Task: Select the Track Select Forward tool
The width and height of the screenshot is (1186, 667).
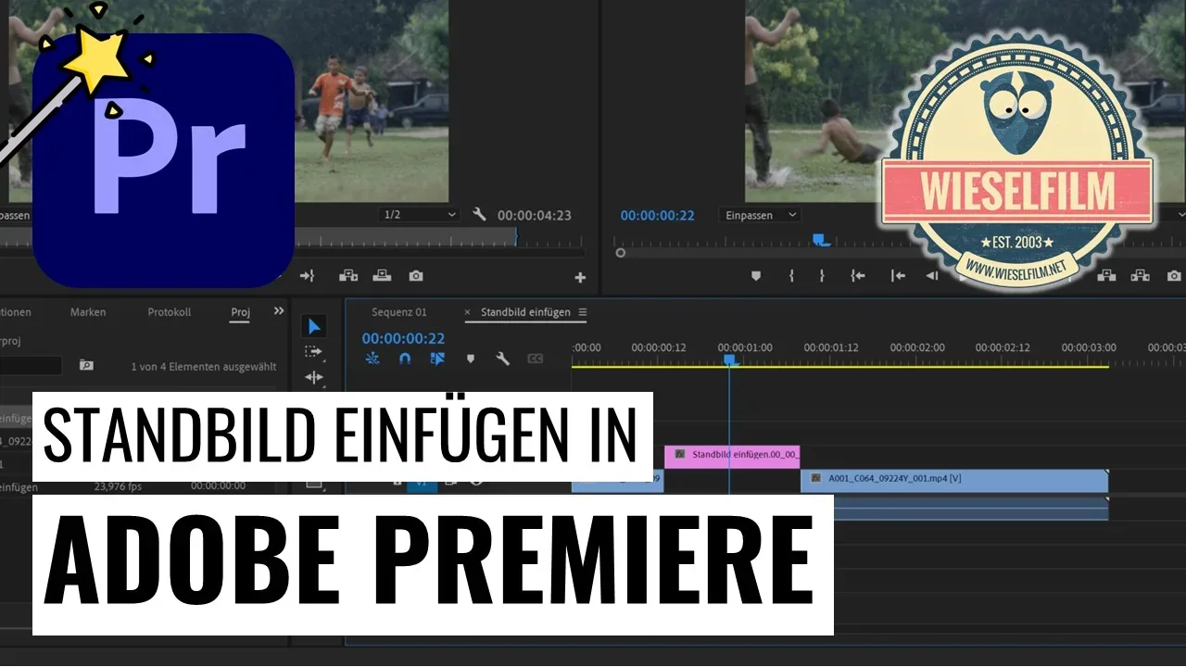Action: point(314,352)
